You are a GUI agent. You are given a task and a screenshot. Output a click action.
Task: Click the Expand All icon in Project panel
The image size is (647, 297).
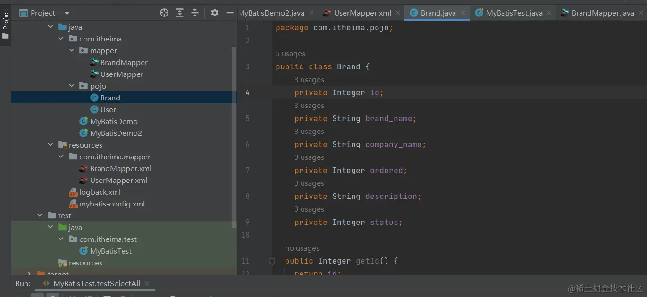180,13
